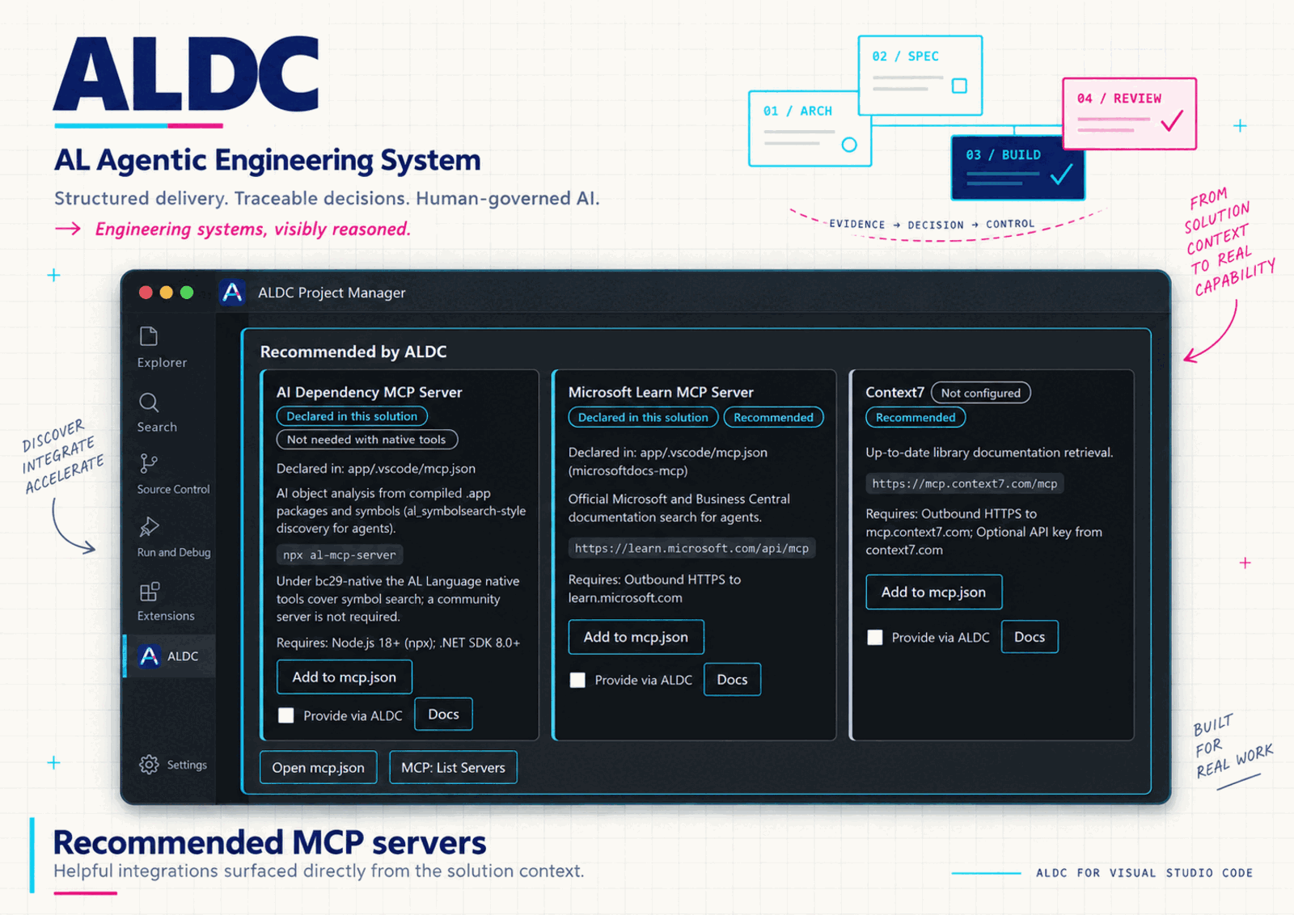This screenshot has height=915, width=1294.
Task: Click the Recommended by ALDC heading
Action: [x=353, y=352]
